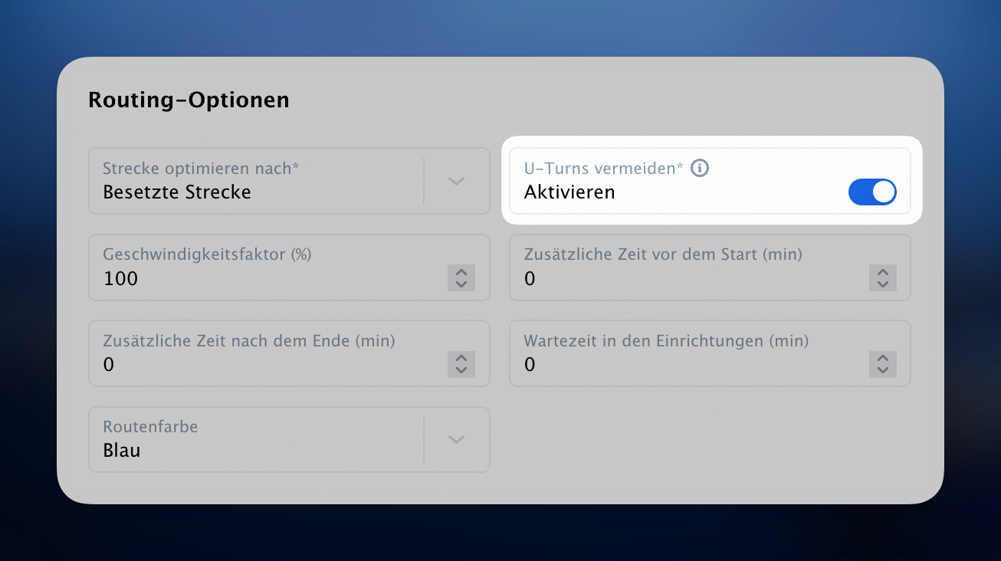Click the Zusätzliche Zeit vor dem Start field

tap(710, 267)
